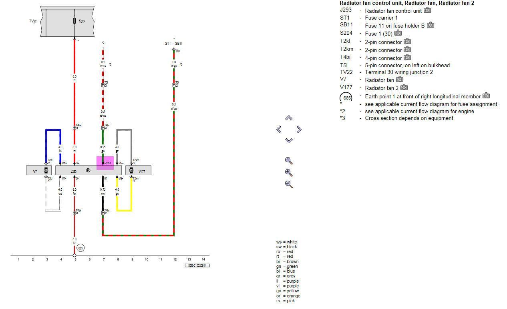This screenshot has width=507, height=309.
Task: Click the plain magnifier reset zoom icon
Action: (289, 161)
